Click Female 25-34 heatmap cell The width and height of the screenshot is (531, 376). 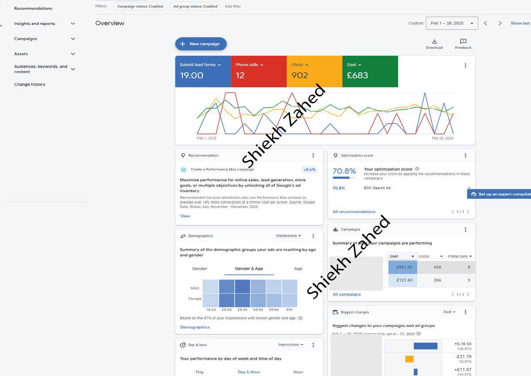click(x=227, y=300)
